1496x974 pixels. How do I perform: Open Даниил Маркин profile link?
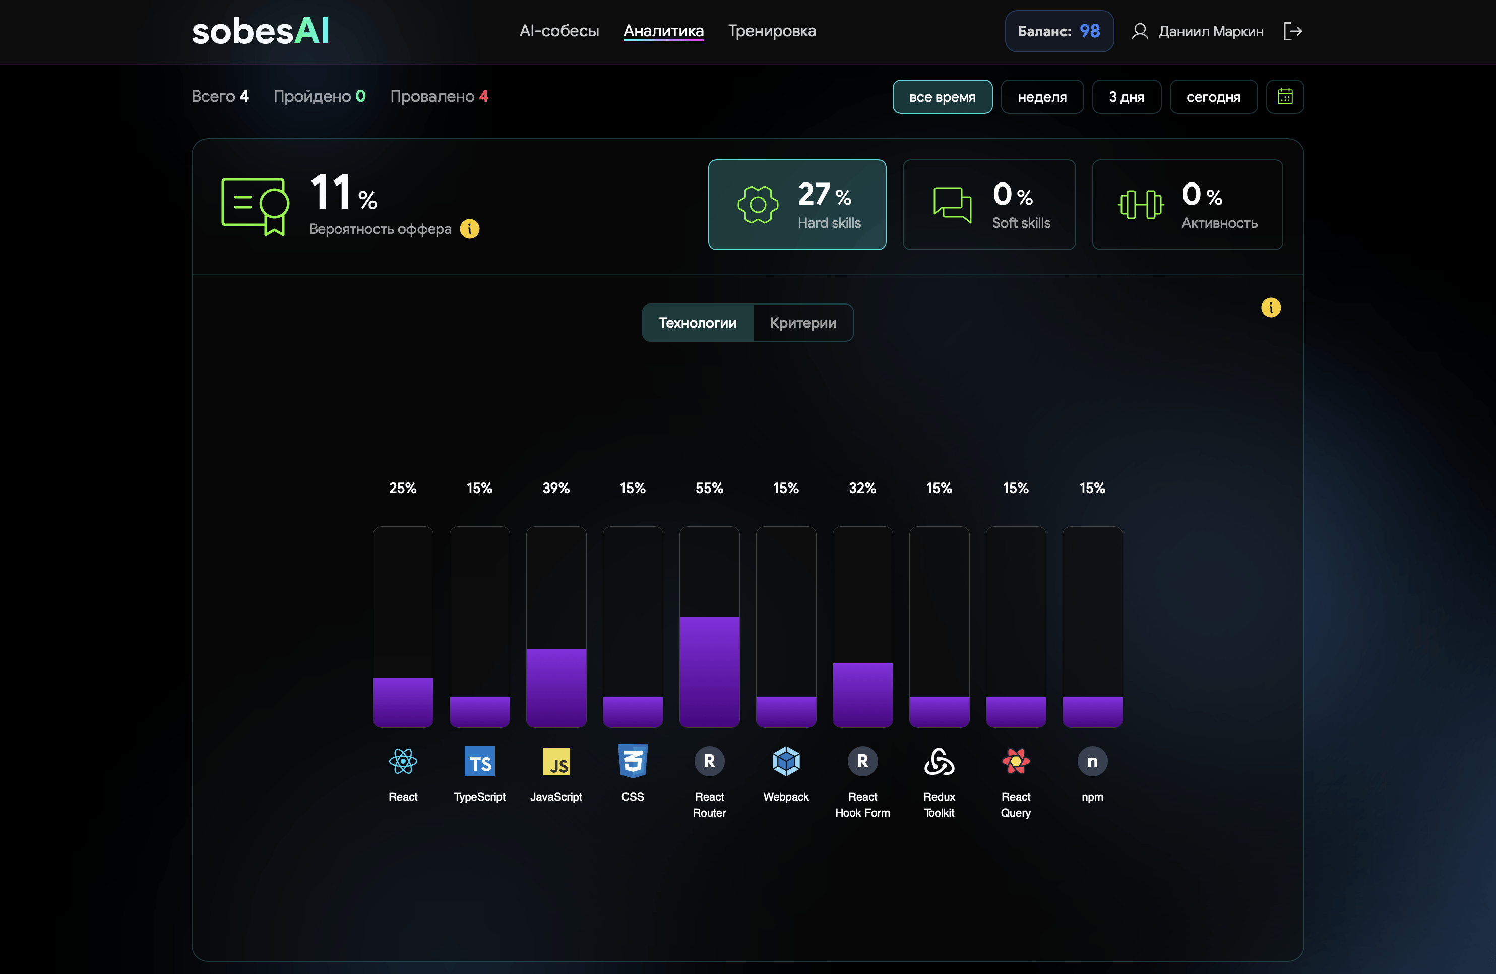click(1198, 31)
